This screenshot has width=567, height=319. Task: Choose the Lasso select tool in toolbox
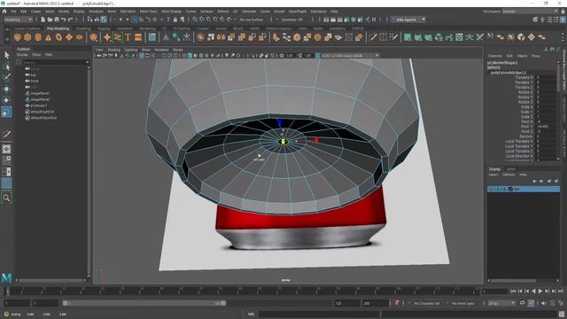pos(6,66)
